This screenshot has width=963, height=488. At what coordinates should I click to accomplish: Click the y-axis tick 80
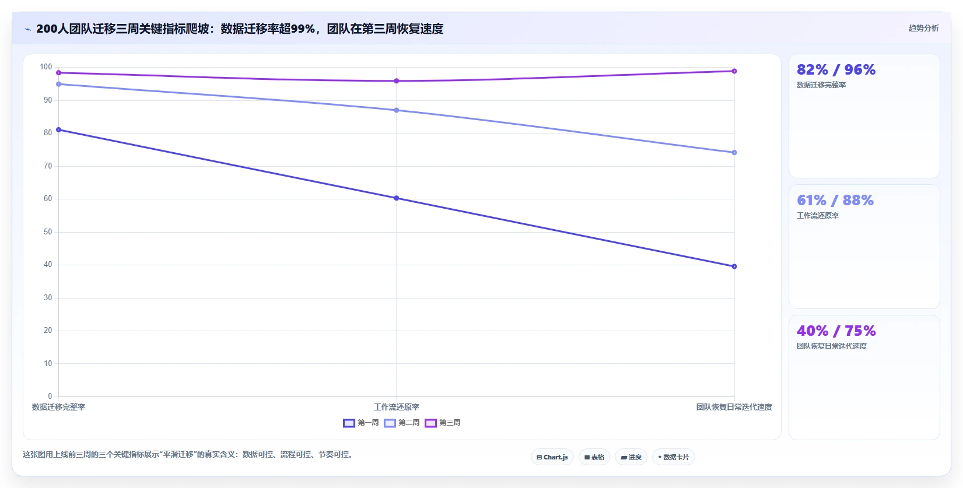(x=48, y=133)
